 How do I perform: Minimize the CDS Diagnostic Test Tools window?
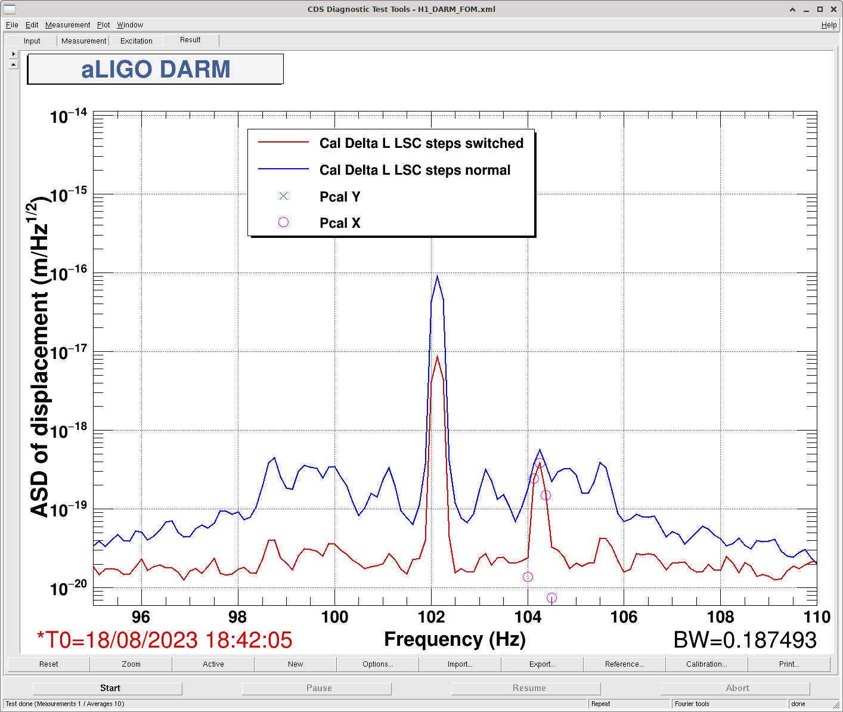806,10
